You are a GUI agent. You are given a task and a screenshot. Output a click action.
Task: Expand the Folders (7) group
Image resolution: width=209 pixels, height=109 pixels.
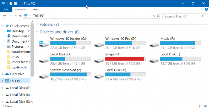pos(37,24)
